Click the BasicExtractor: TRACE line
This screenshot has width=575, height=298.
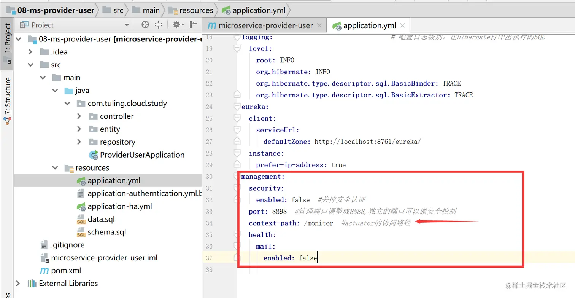pos(364,95)
